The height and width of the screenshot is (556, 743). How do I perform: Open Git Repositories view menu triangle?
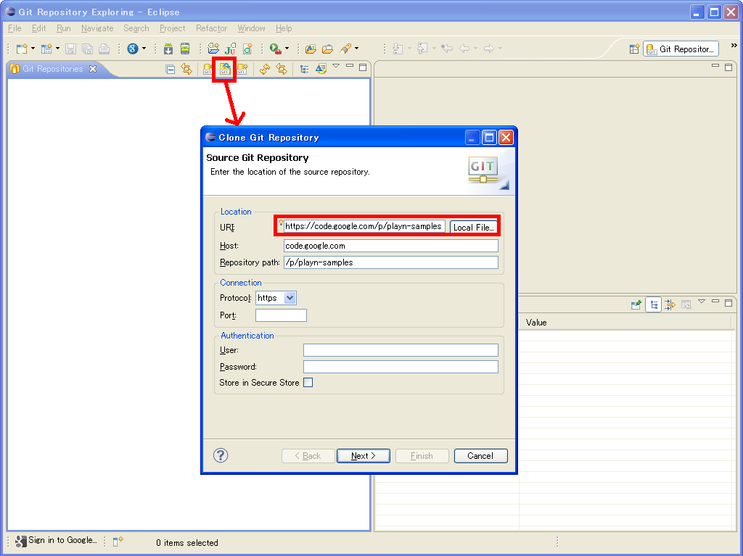[x=336, y=66]
